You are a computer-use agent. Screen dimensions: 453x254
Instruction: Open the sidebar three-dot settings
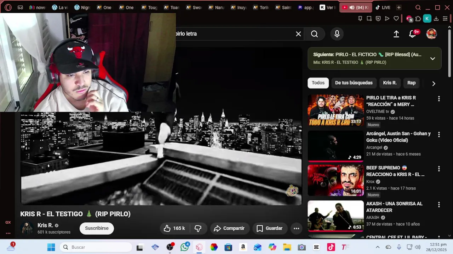tap(8, 233)
